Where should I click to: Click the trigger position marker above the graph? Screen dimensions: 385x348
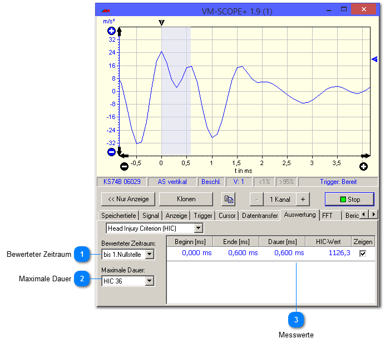162,23
